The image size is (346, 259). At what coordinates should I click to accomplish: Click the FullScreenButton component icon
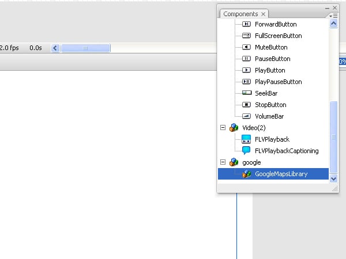click(246, 36)
